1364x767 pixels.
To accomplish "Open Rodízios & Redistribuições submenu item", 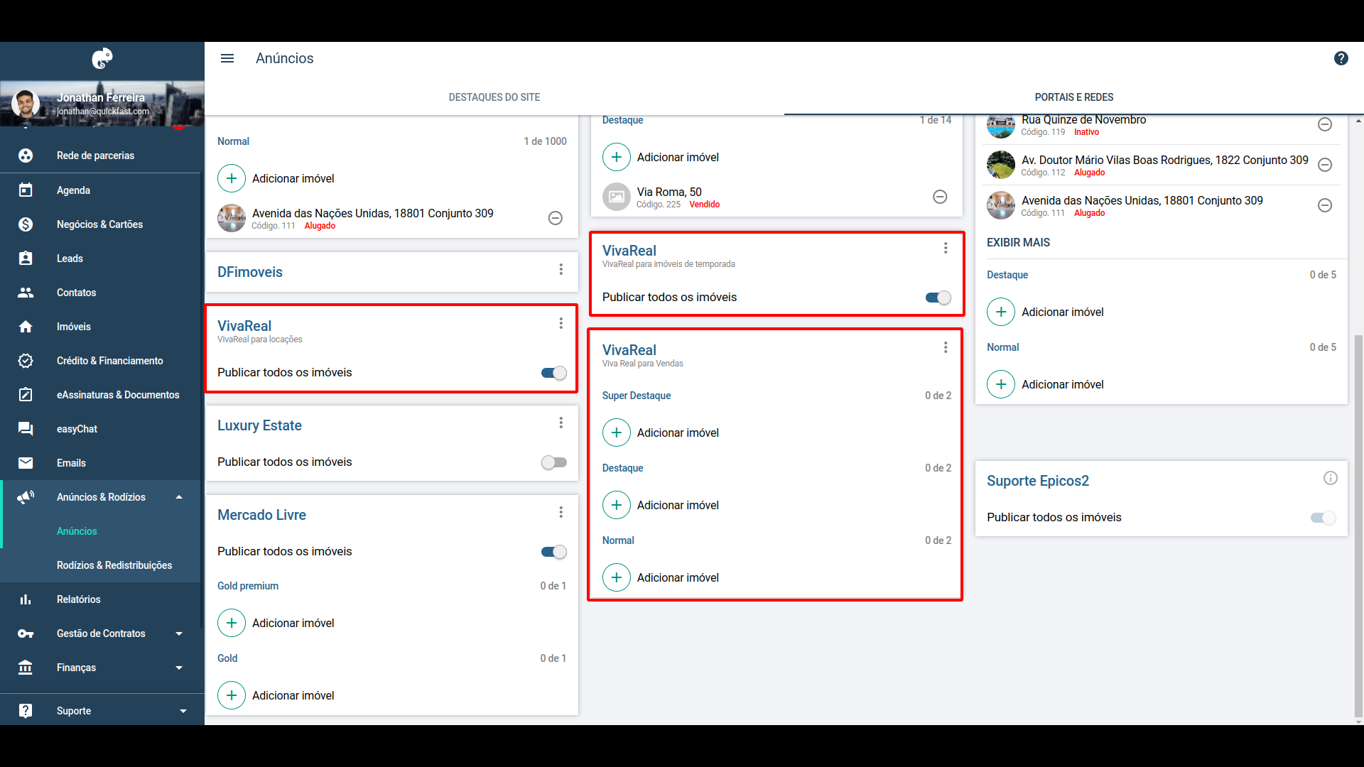I will click(x=114, y=565).
